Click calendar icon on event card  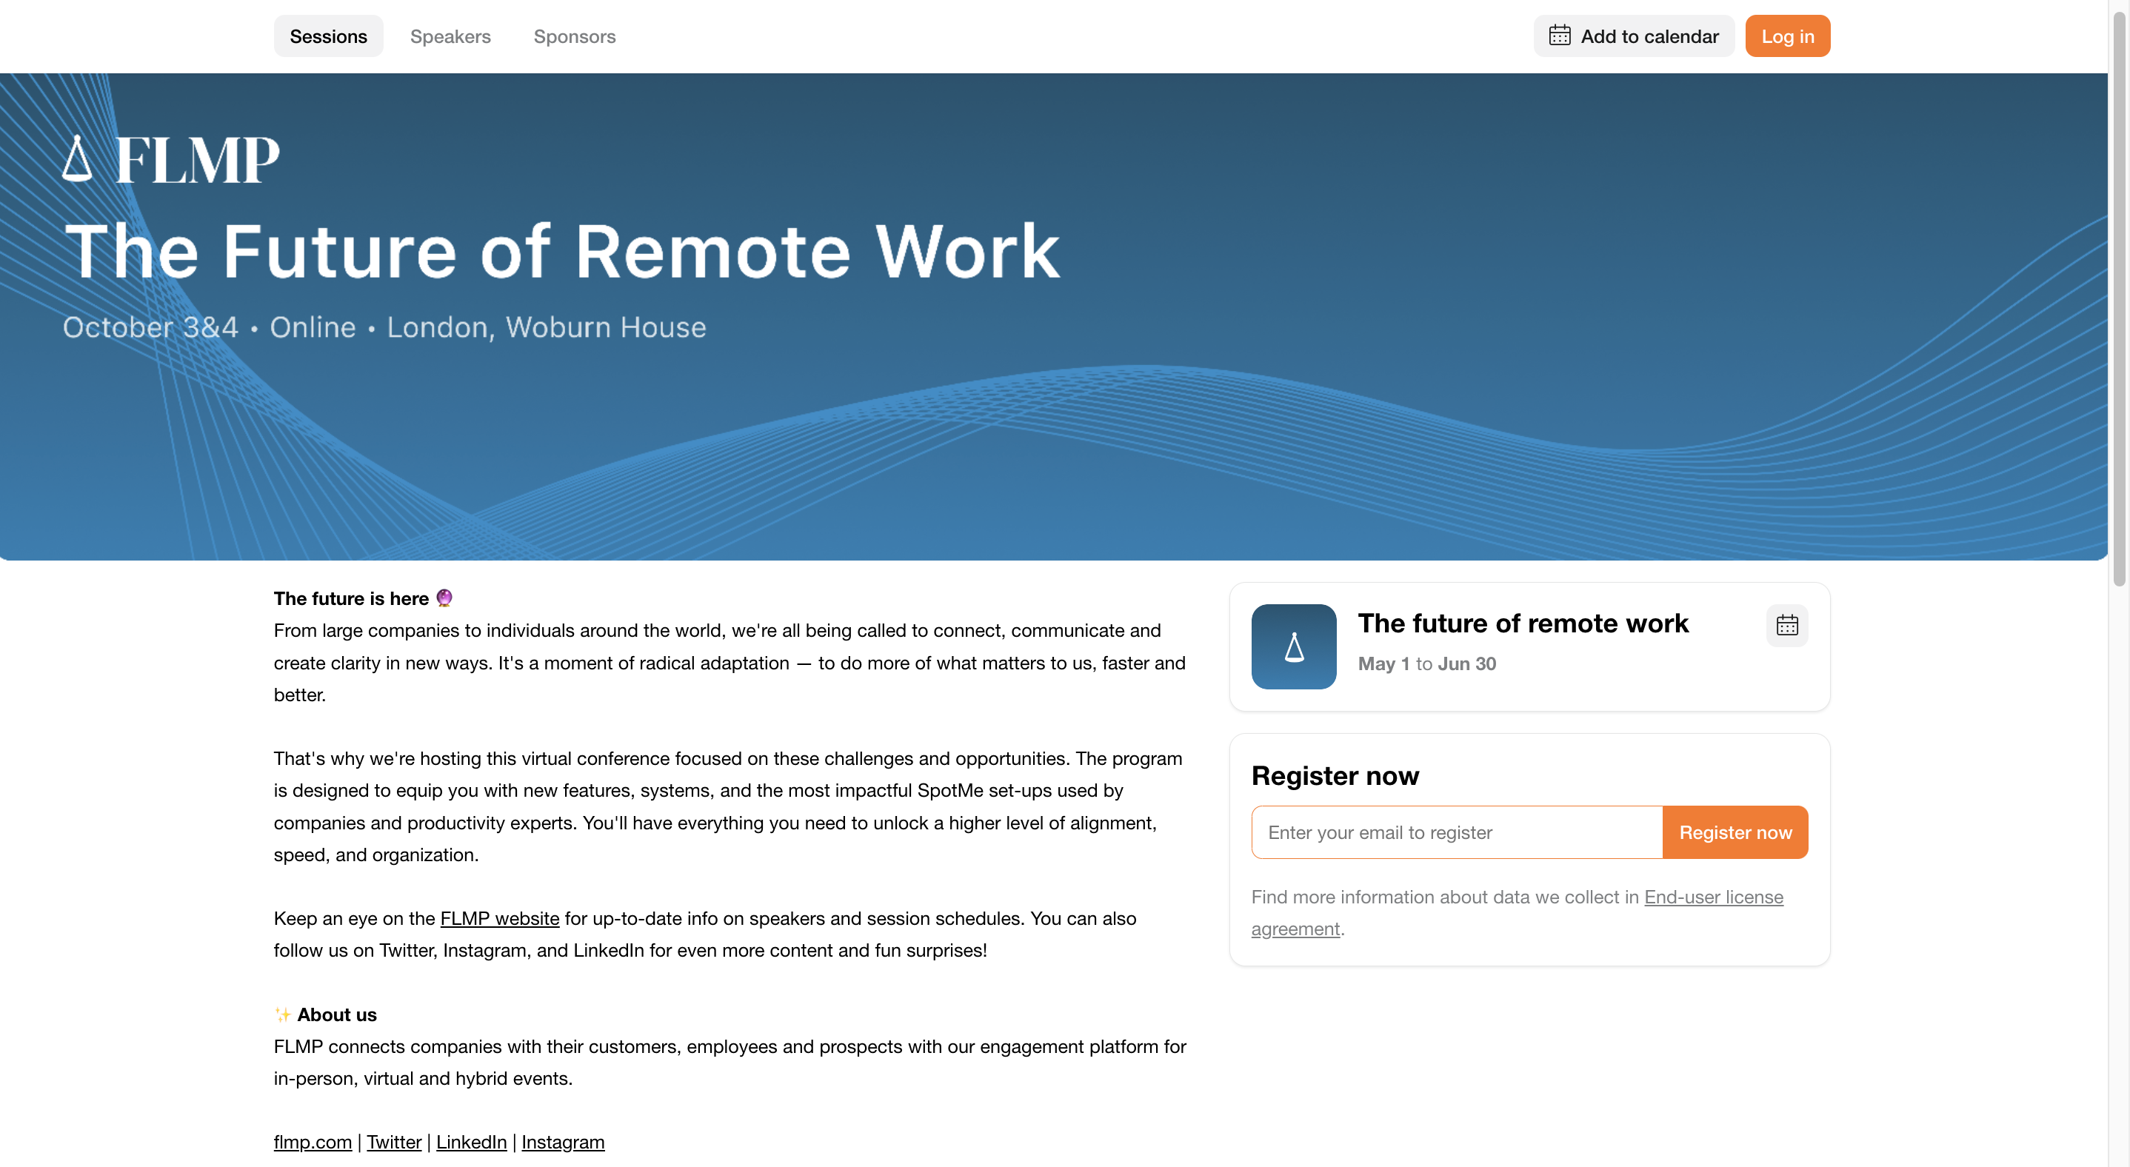pyautogui.click(x=1787, y=626)
